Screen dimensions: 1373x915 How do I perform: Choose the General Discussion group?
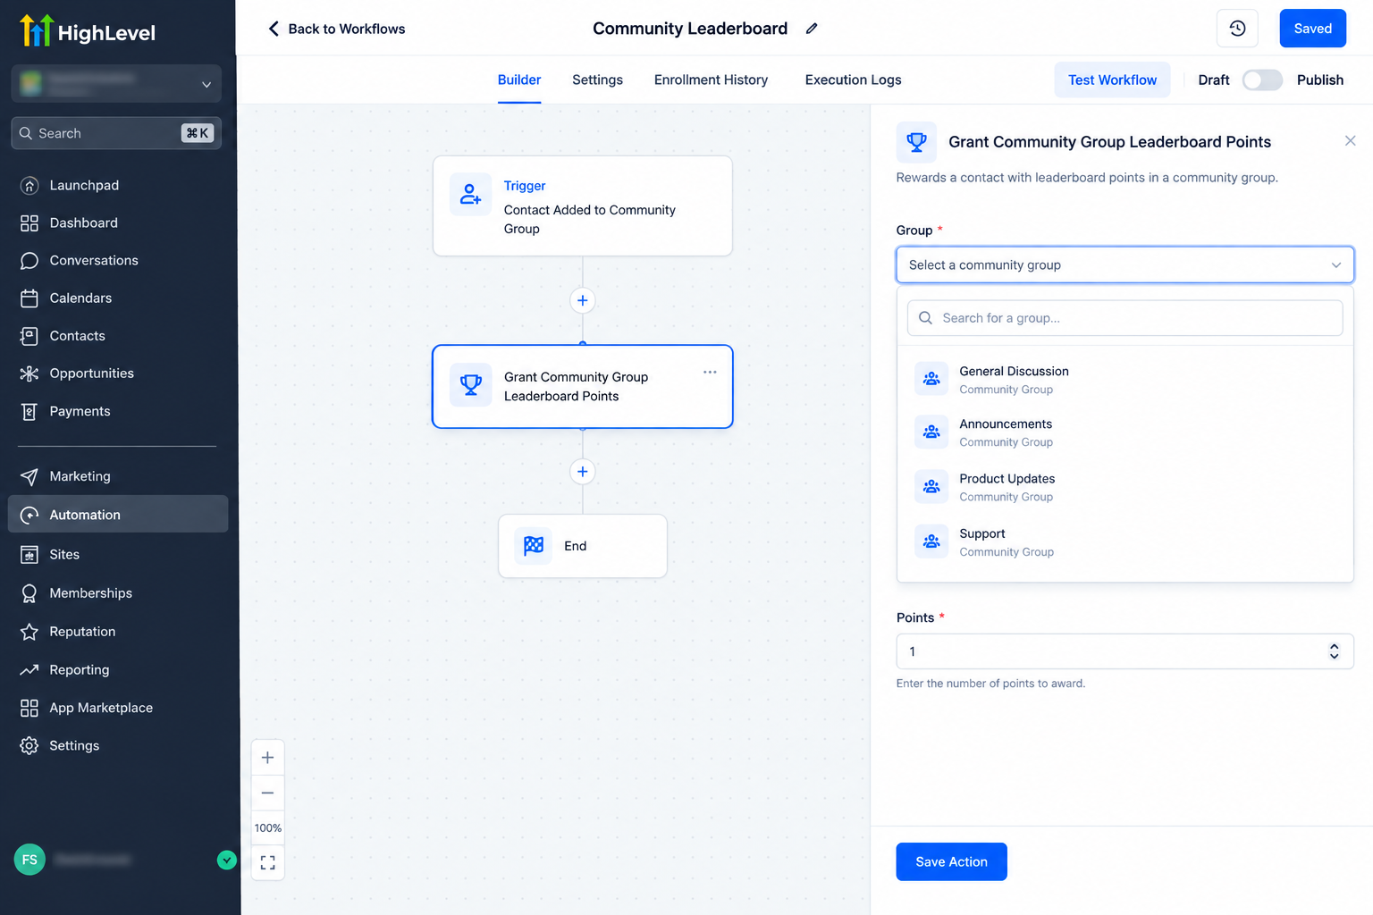tap(1125, 380)
